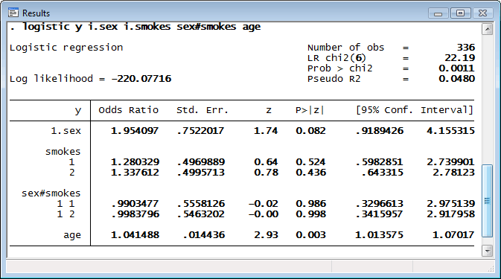501x279 pixels.
Task: Click odds ratio 1.337612 for smokes 2
Action: (x=135, y=173)
